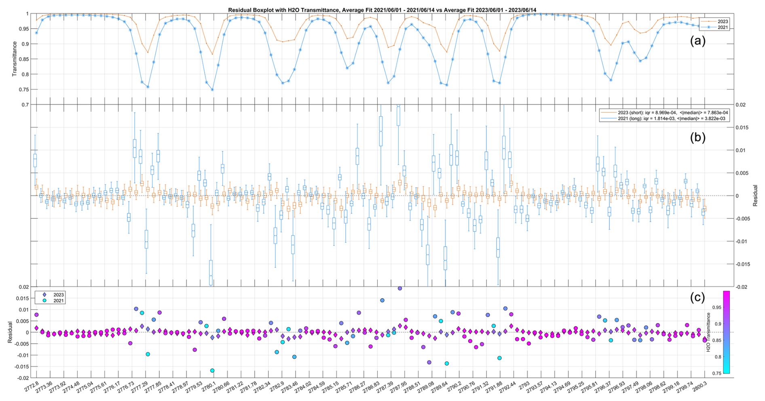
Task: Click the right-side Residual axis label
Action: (755, 196)
